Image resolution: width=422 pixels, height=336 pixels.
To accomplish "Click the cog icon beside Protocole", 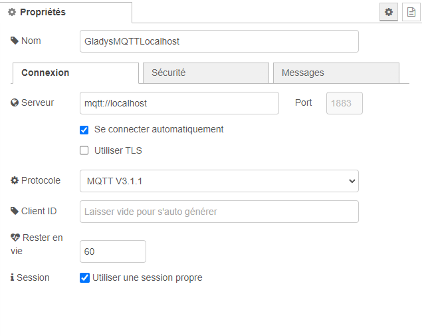I will click(x=15, y=180).
